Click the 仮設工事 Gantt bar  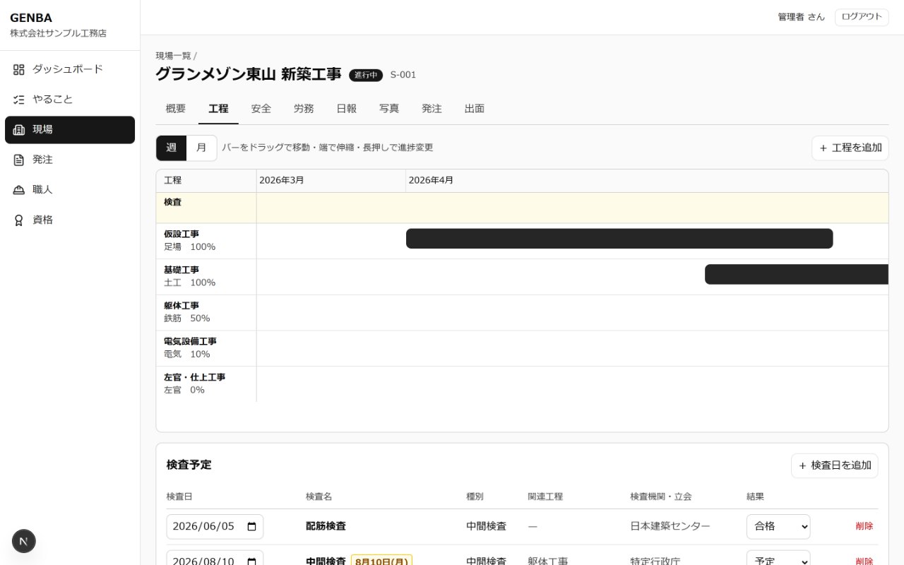point(619,239)
